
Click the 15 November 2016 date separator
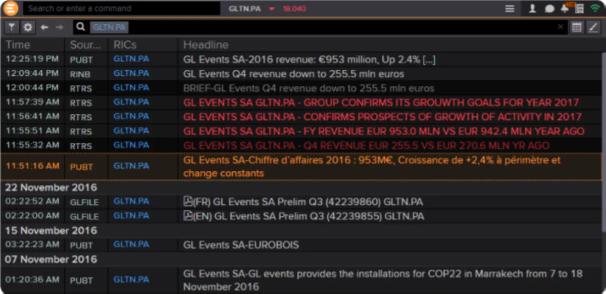[50, 230]
